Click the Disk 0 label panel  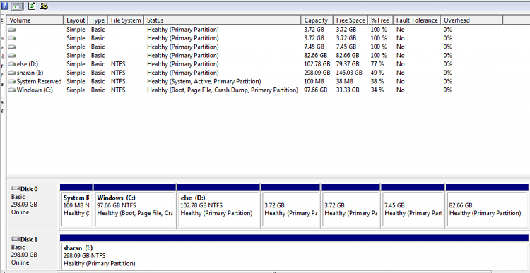[33, 206]
